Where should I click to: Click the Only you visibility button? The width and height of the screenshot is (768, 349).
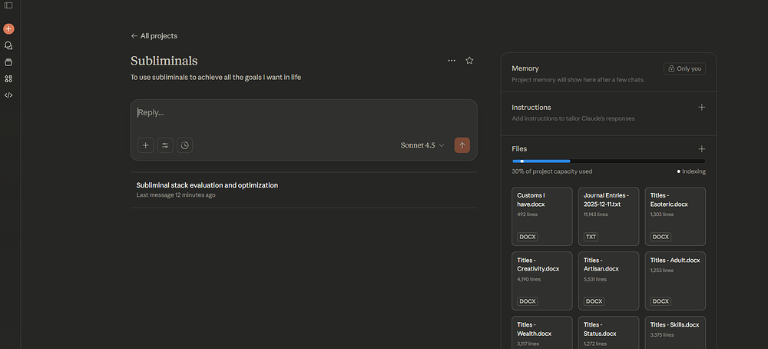click(684, 68)
